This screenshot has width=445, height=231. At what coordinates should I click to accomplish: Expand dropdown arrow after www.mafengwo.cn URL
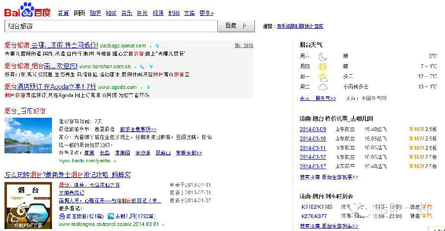[163, 225]
